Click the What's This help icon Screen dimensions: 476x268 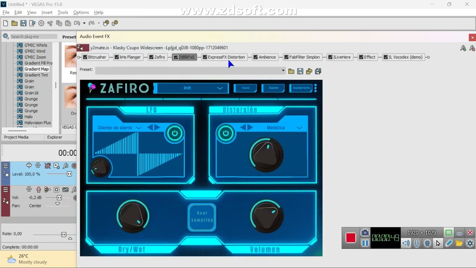point(115,23)
